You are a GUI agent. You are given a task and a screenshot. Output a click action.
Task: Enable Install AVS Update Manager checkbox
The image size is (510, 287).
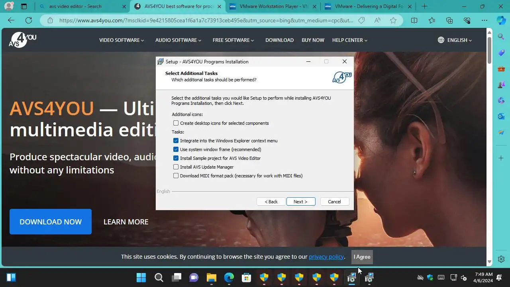176,167
